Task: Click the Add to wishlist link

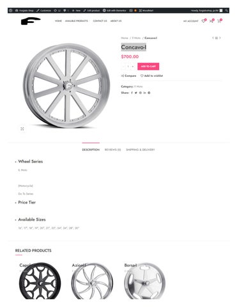Action: point(151,75)
